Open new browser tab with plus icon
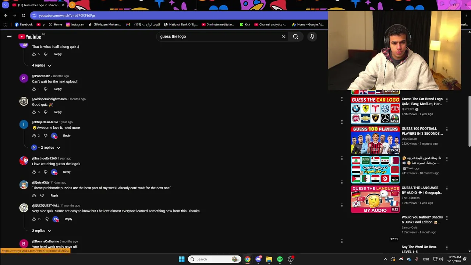 point(72,5)
